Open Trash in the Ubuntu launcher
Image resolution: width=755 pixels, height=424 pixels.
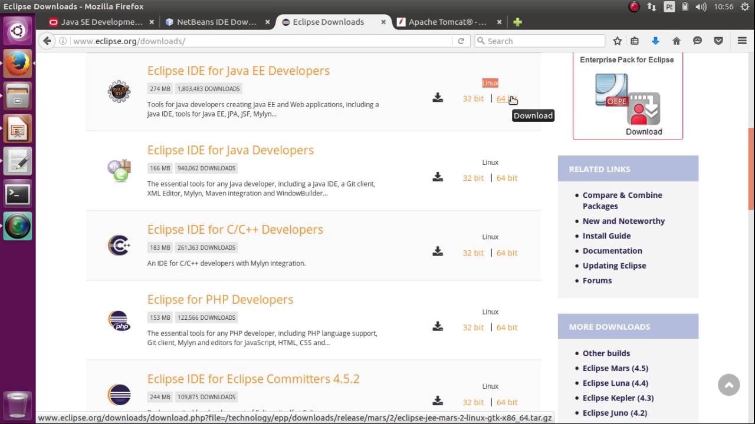[18, 406]
